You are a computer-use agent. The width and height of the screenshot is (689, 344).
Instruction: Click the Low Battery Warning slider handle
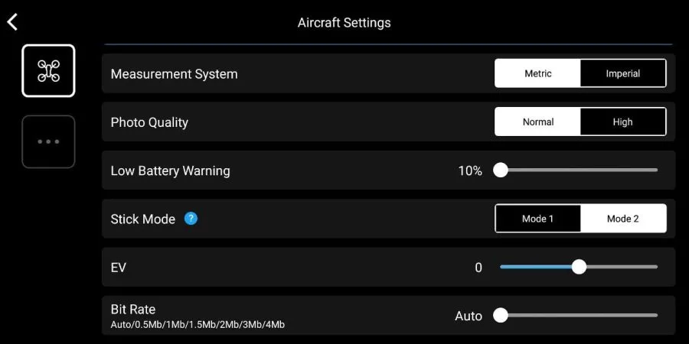pos(501,170)
